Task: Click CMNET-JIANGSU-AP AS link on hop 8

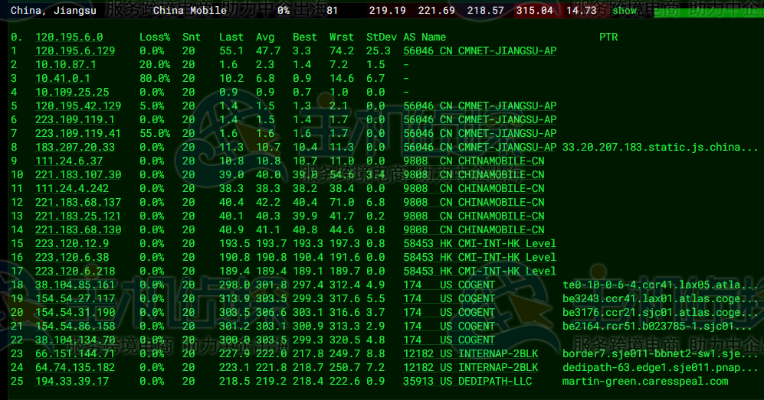Action: point(480,148)
